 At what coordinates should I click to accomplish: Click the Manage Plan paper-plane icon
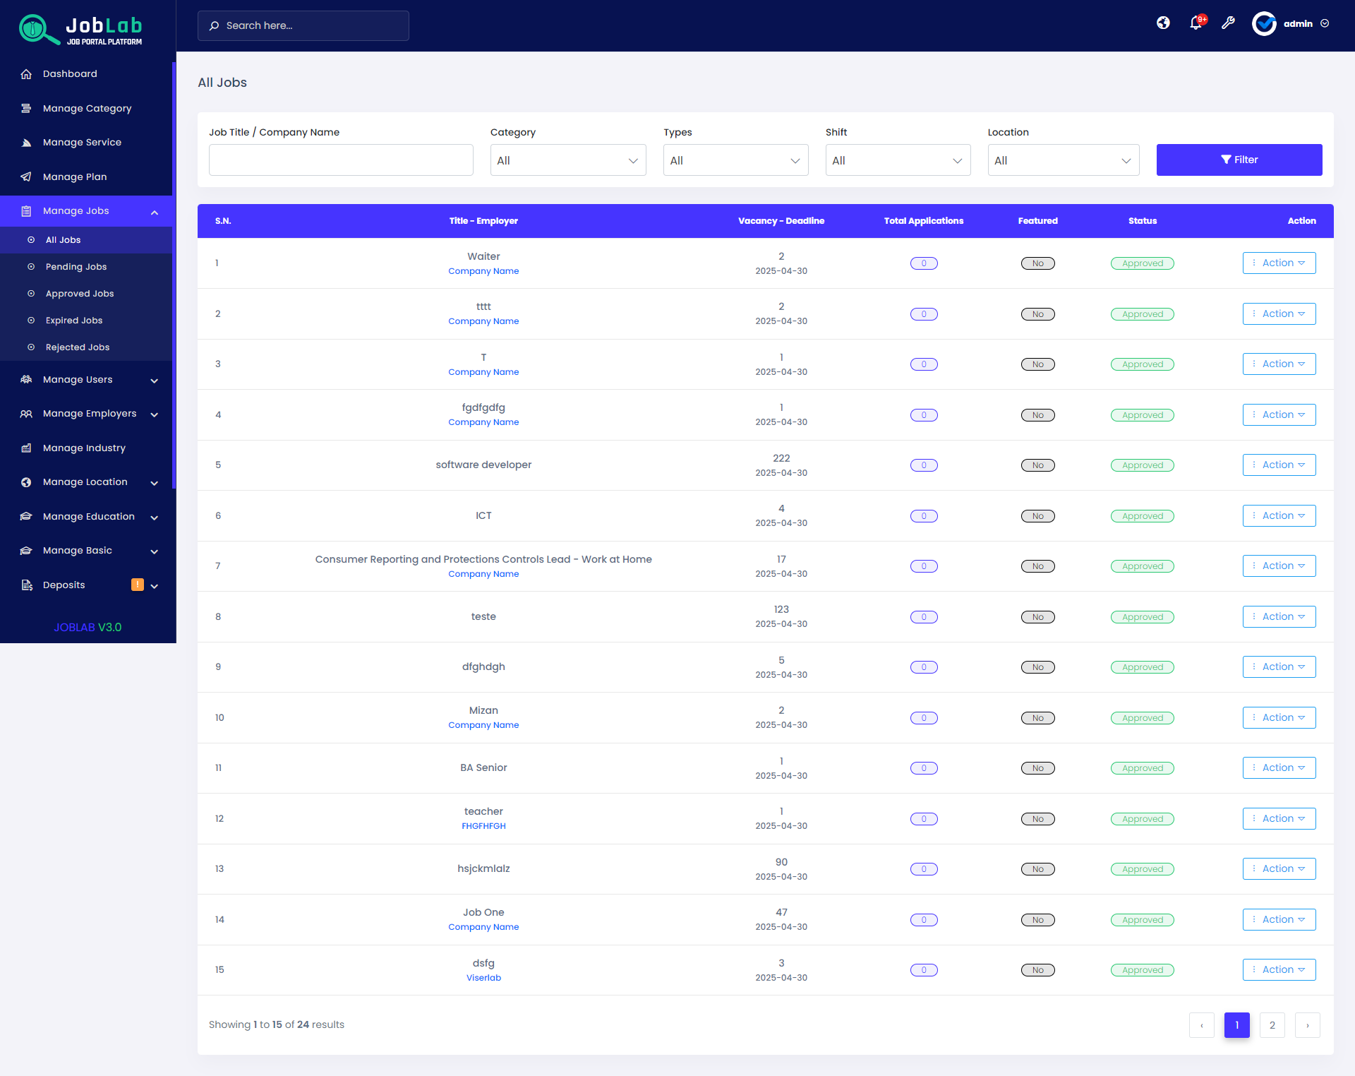coord(26,177)
